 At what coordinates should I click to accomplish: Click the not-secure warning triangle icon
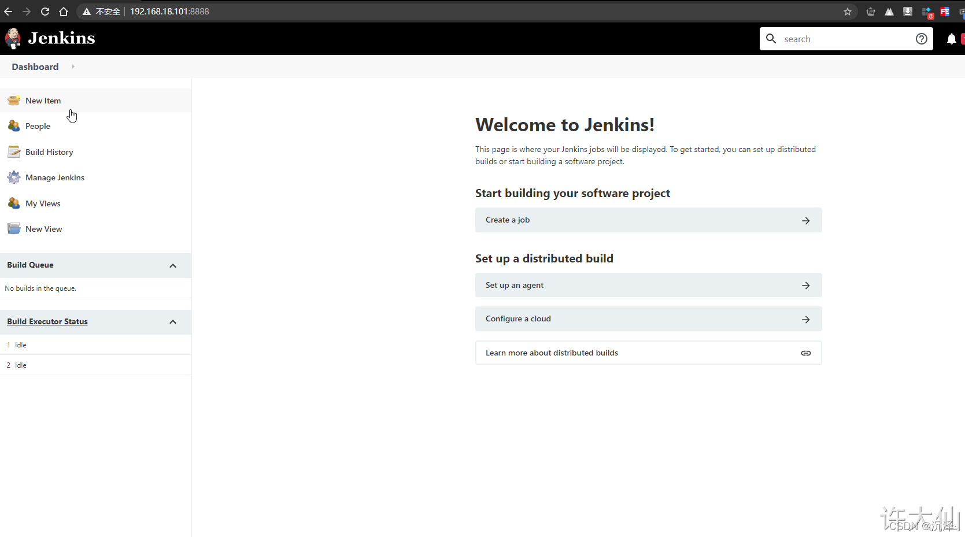87,12
